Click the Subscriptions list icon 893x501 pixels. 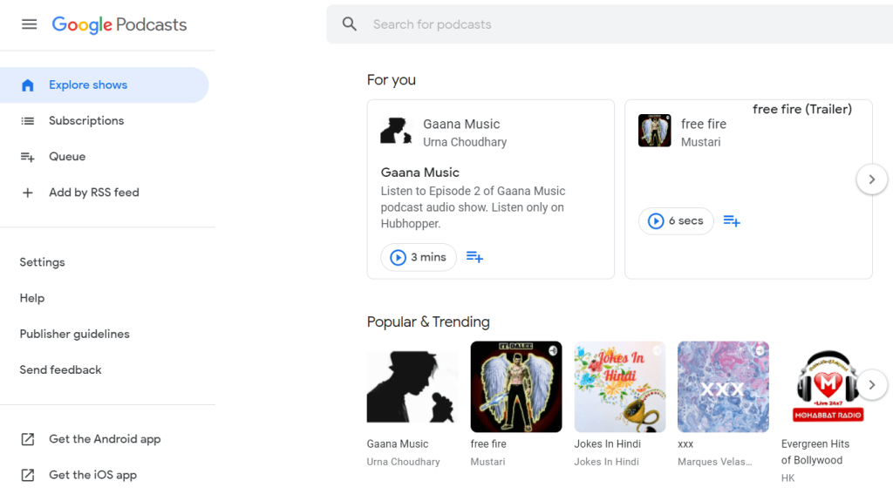pyautogui.click(x=27, y=121)
